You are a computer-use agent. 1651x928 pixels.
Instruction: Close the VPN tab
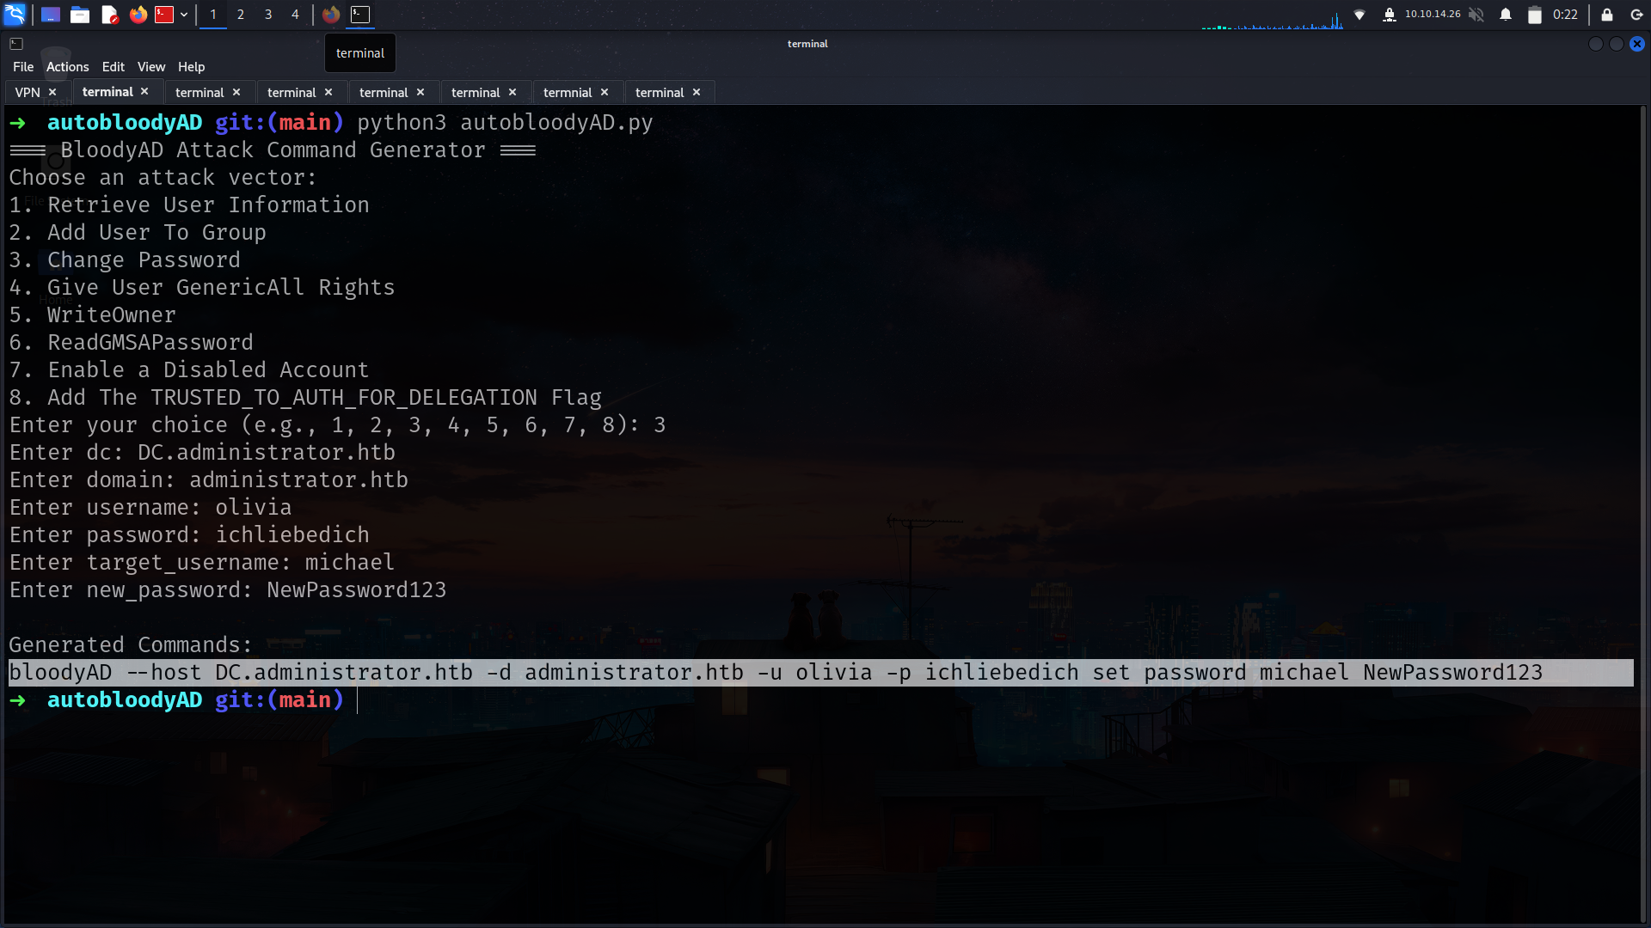point(52,92)
